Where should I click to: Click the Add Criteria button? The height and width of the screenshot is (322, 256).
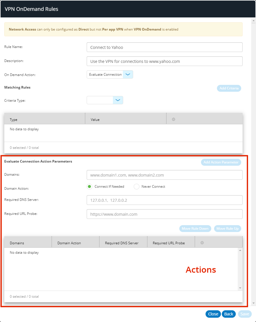229,88
